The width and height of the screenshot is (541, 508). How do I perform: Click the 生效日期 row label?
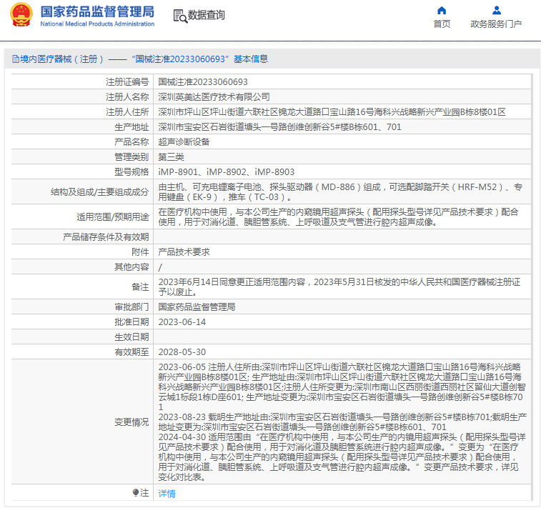click(x=131, y=337)
